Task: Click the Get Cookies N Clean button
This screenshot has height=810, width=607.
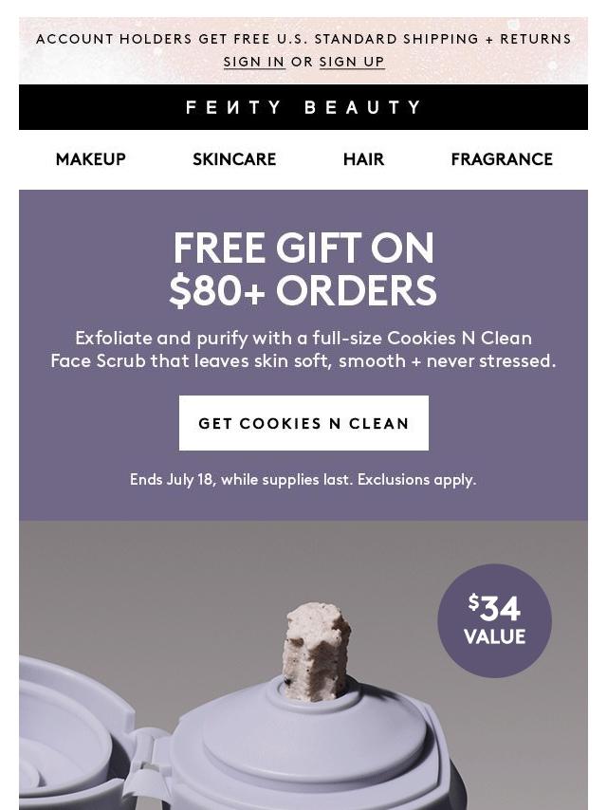Action: coord(303,423)
